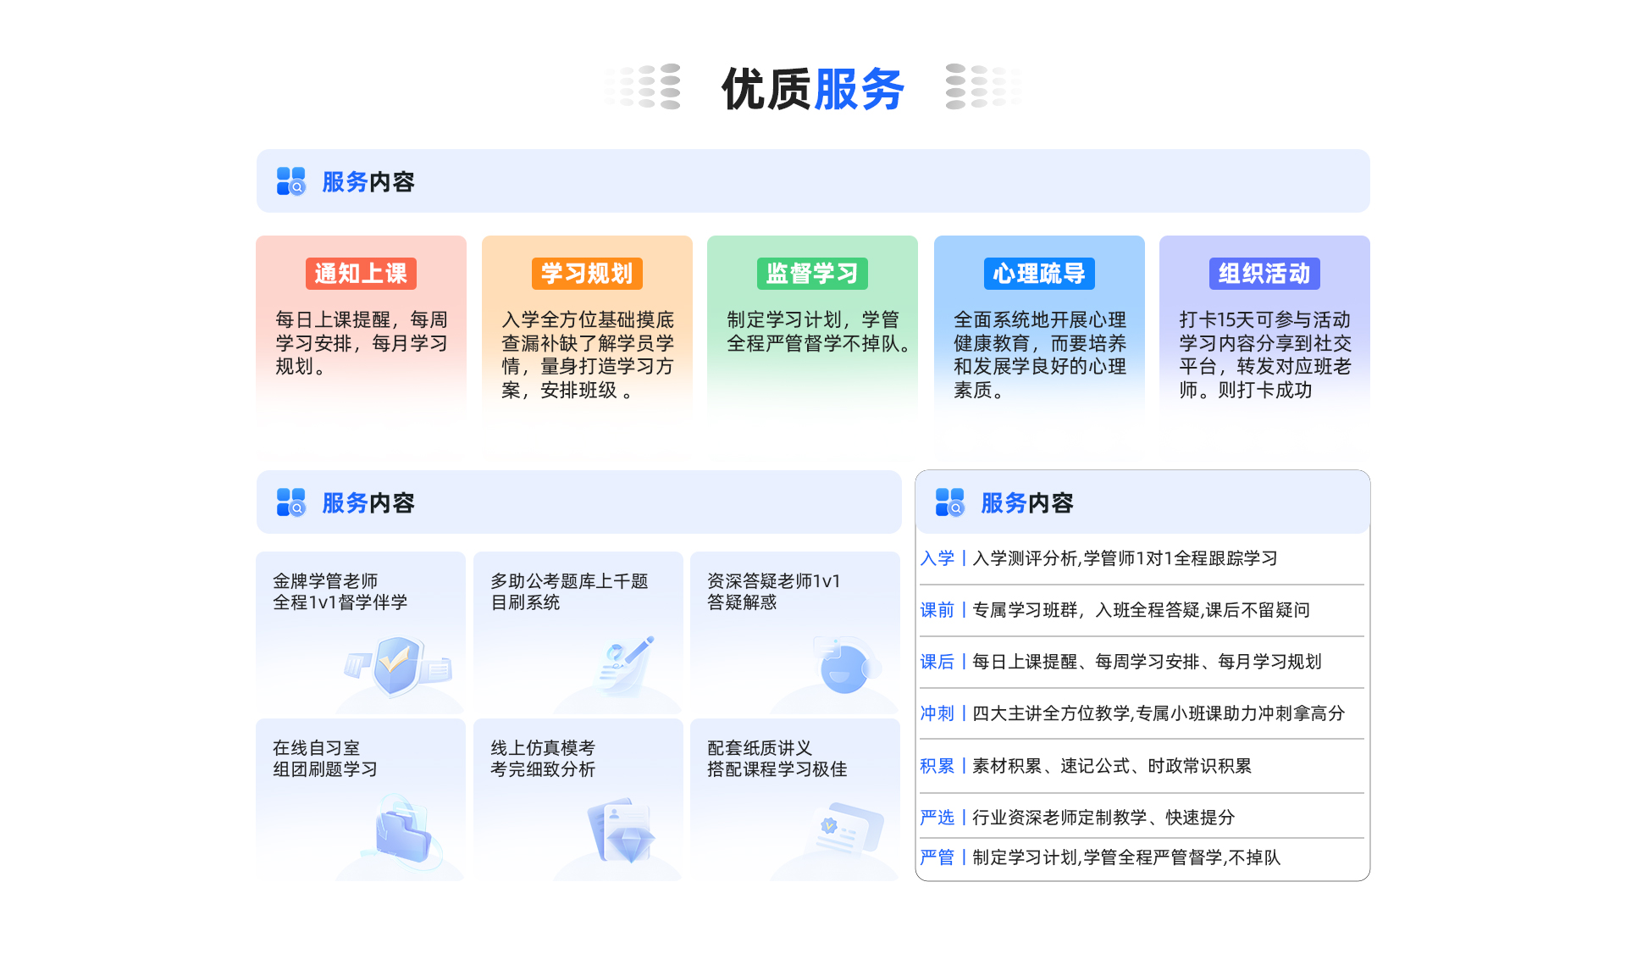
Task: Click grid icon in lower-left 服务内容 header
Action: [290, 502]
